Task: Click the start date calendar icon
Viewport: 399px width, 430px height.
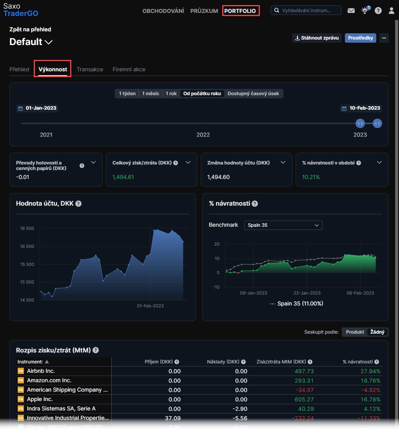Action: [20, 108]
